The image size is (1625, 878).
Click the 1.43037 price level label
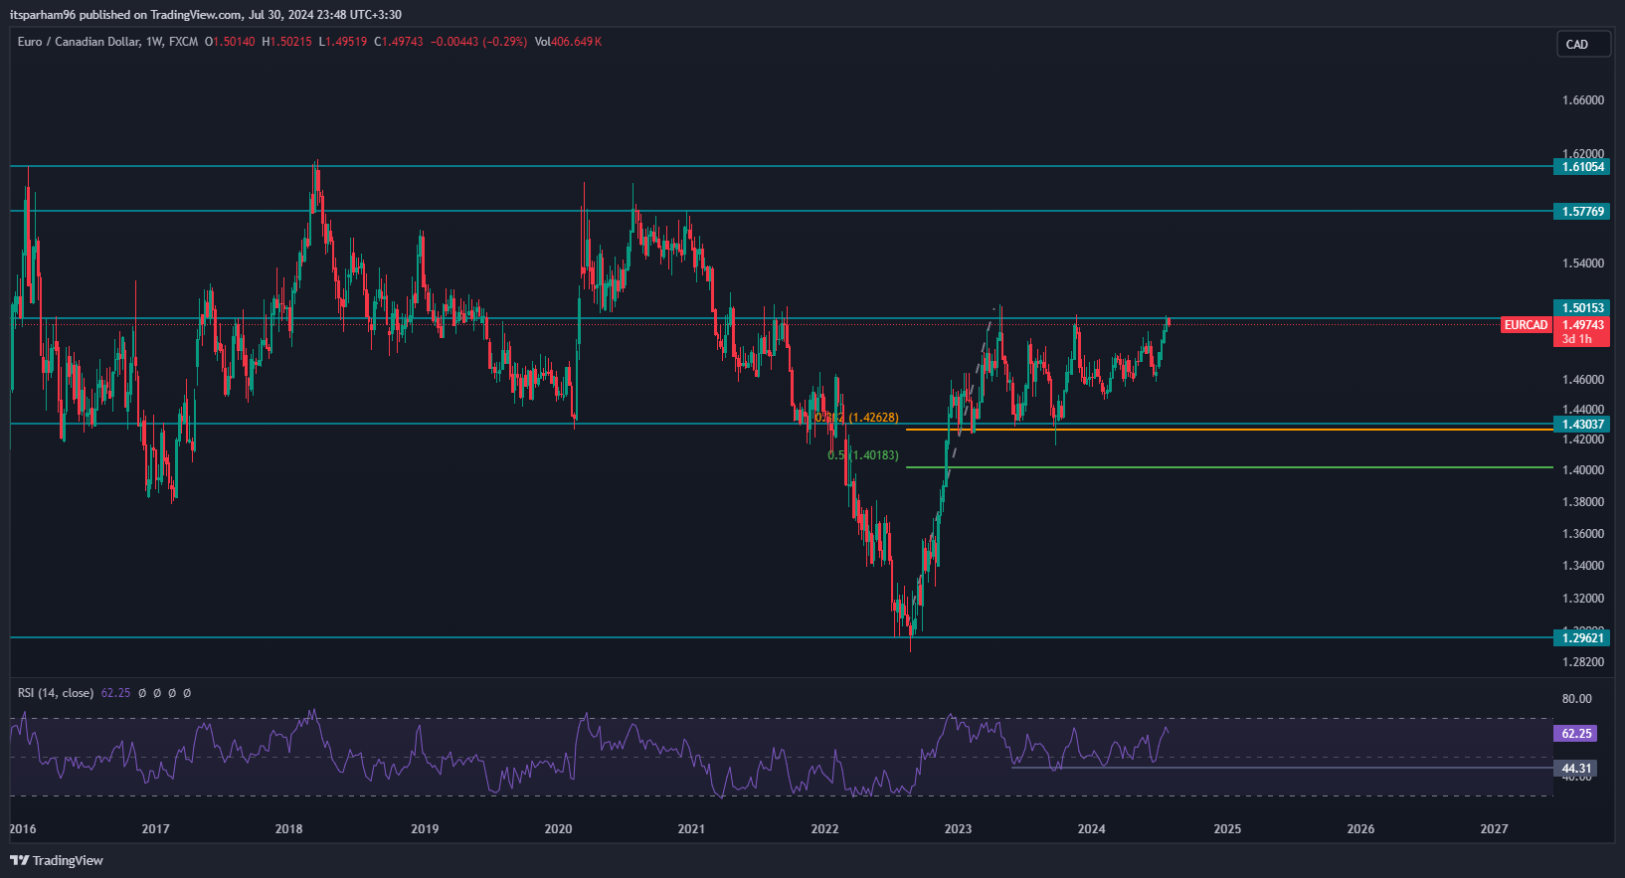(1581, 425)
